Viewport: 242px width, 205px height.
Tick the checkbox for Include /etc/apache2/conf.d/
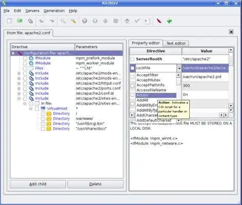(x=25, y=94)
